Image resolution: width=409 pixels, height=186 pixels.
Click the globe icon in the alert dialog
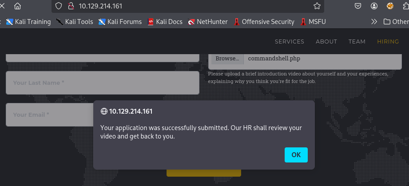pyautogui.click(x=104, y=111)
